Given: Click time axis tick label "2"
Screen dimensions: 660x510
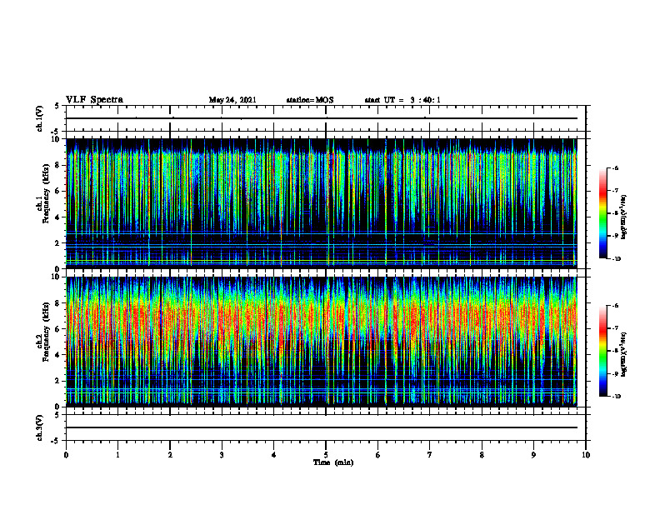Looking at the screenshot, I should 170,455.
